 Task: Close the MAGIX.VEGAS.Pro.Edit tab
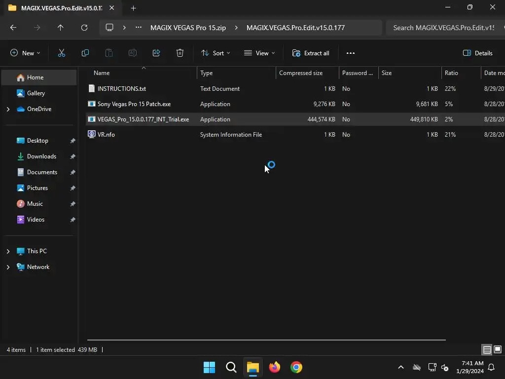pos(112,8)
